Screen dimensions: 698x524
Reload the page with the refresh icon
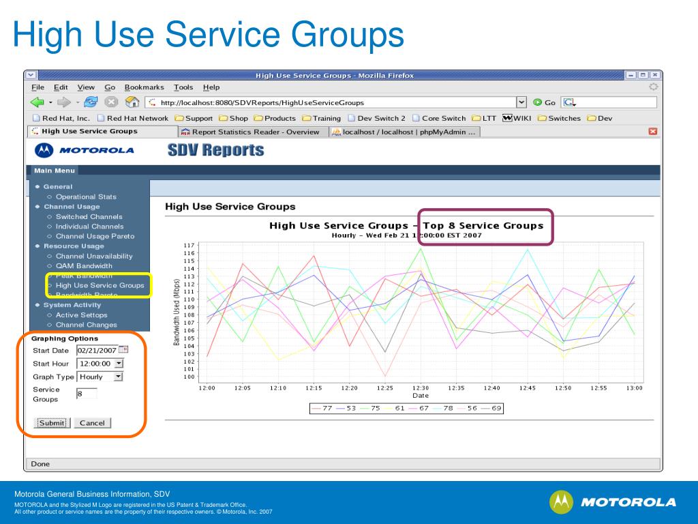click(91, 102)
